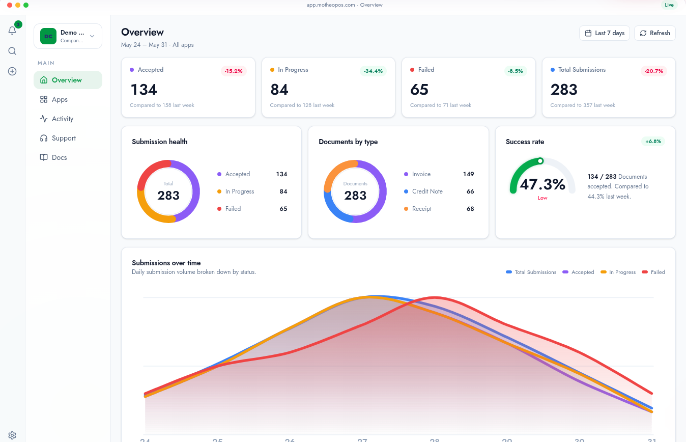Click 'Compared to 128 last week' text
Image resolution: width=686 pixels, height=442 pixels.
point(302,105)
